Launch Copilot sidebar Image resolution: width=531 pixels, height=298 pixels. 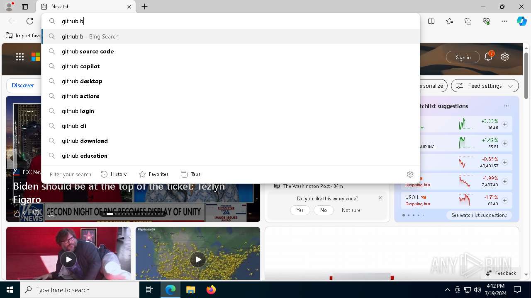(521, 21)
